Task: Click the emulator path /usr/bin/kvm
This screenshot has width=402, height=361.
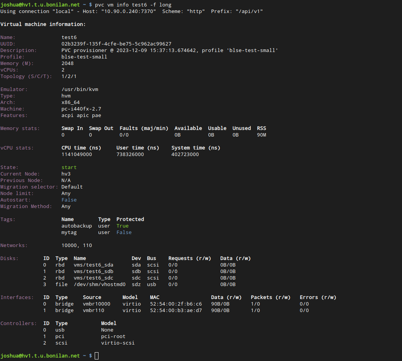Action: tap(80, 89)
